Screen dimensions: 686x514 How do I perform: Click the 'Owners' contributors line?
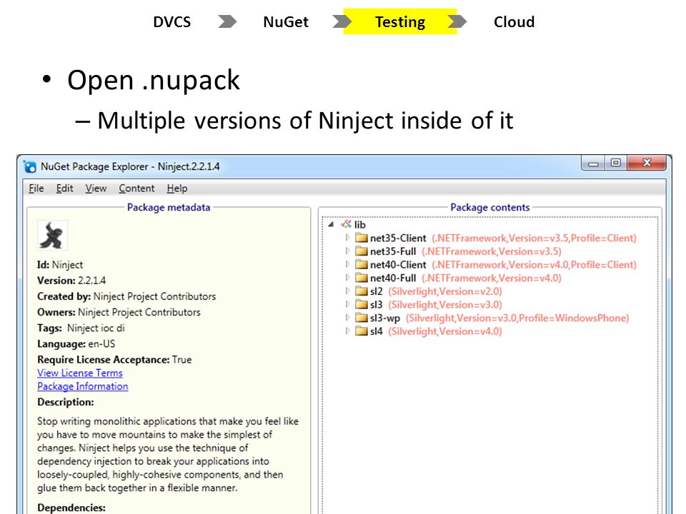(119, 312)
